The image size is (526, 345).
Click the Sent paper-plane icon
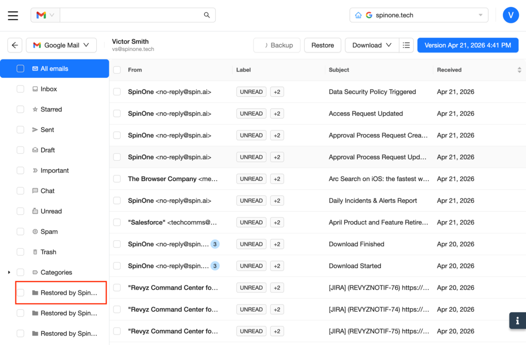tap(35, 130)
